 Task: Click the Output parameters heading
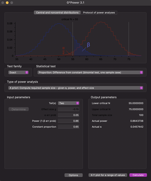click(104, 97)
